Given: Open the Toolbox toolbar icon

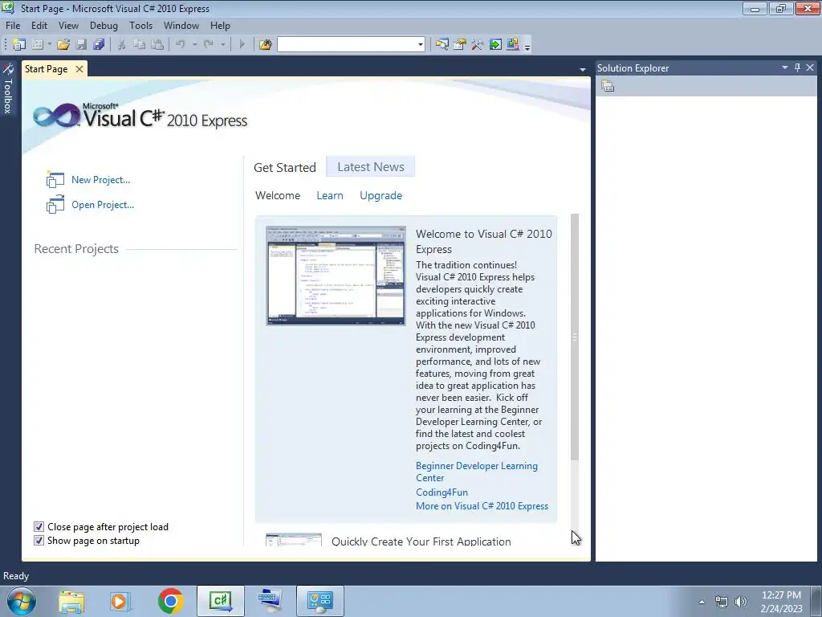Looking at the screenshot, I should point(477,45).
